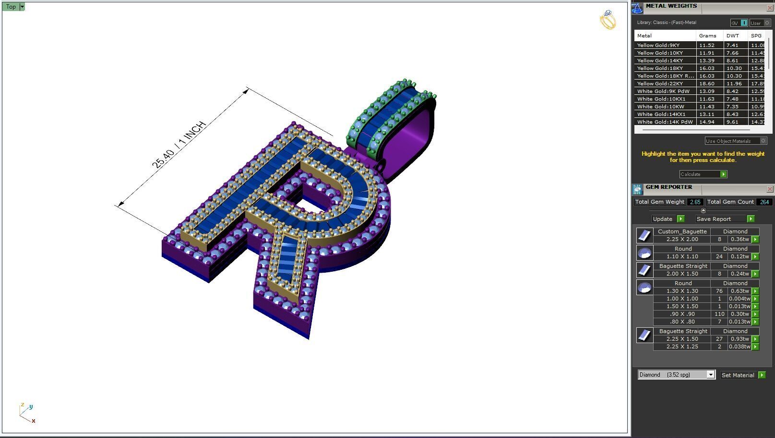Click the Top viewport label tab
The image size is (775, 438).
tap(11, 7)
